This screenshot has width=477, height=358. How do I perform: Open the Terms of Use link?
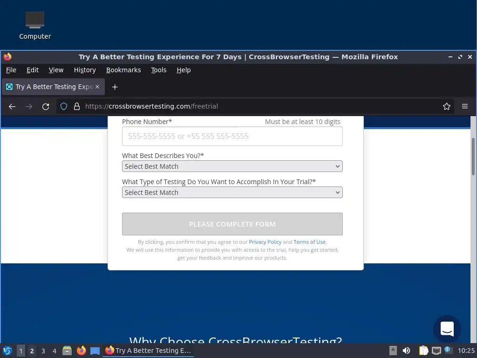(x=309, y=242)
